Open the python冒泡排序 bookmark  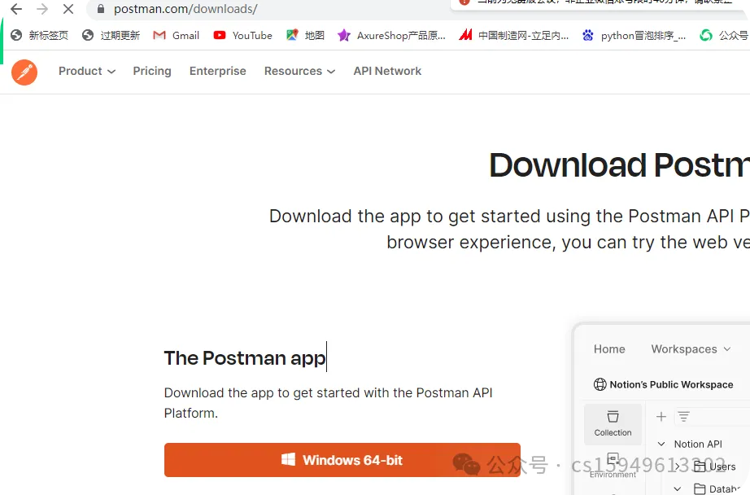[634, 36]
